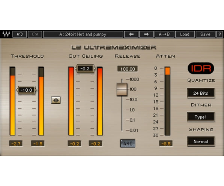Click the Atten gain reduction meter
224x186 pixels.
coord(167,101)
